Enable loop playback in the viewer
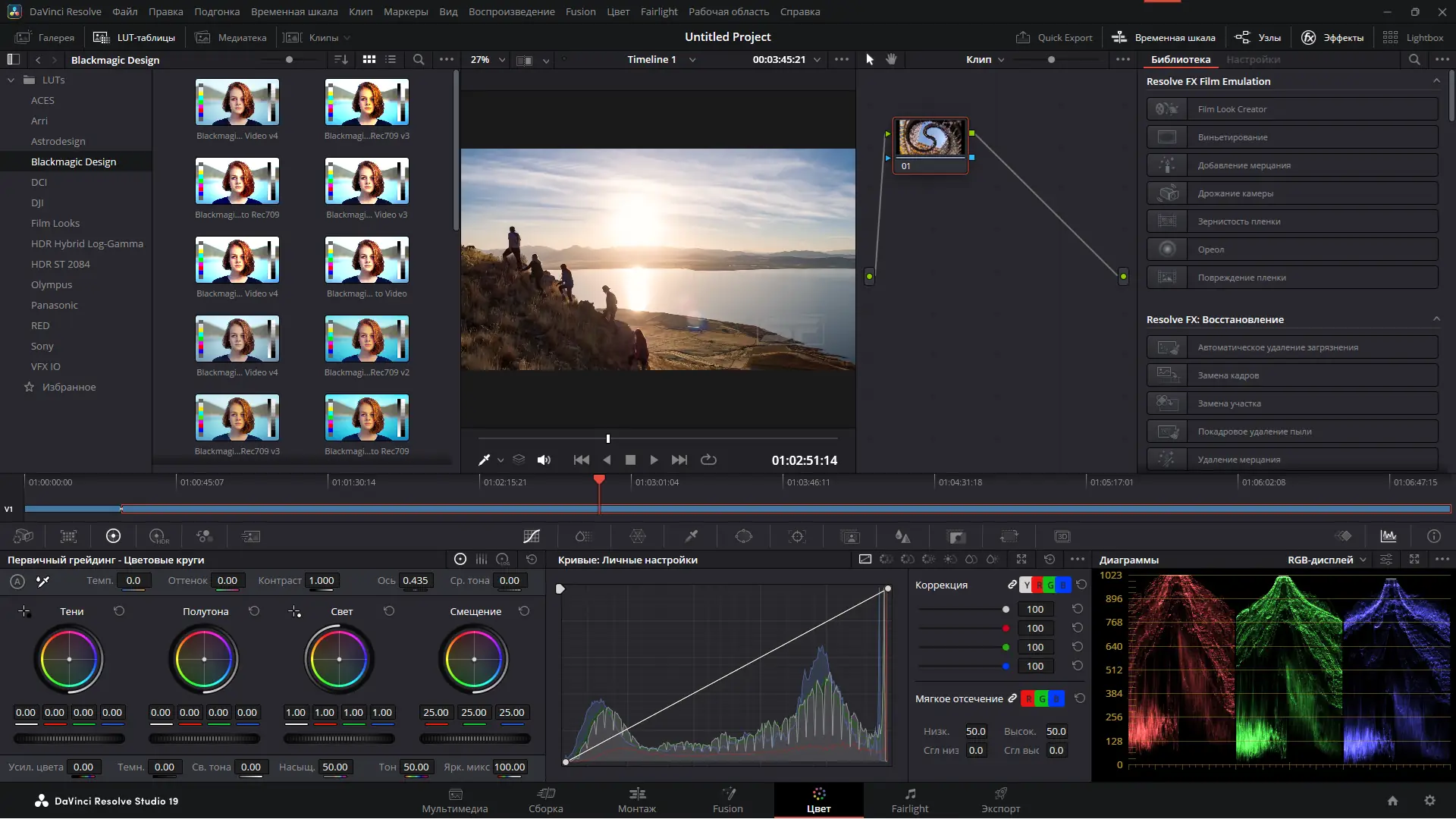Screen dimensions: 1456x819 click(x=708, y=460)
